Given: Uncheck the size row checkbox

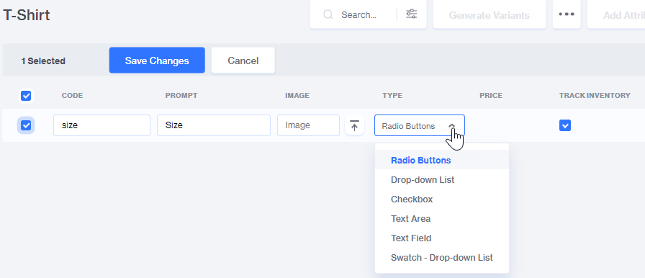Looking at the screenshot, I should 26,125.
